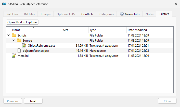The height and width of the screenshot is (107, 180).
Task: Sort by the Date Modified column header
Action: tap(150, 30)
